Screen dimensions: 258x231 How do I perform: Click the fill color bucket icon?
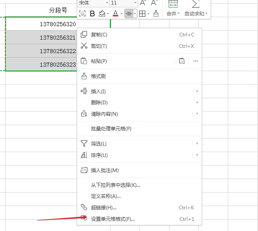click(102, 14)
